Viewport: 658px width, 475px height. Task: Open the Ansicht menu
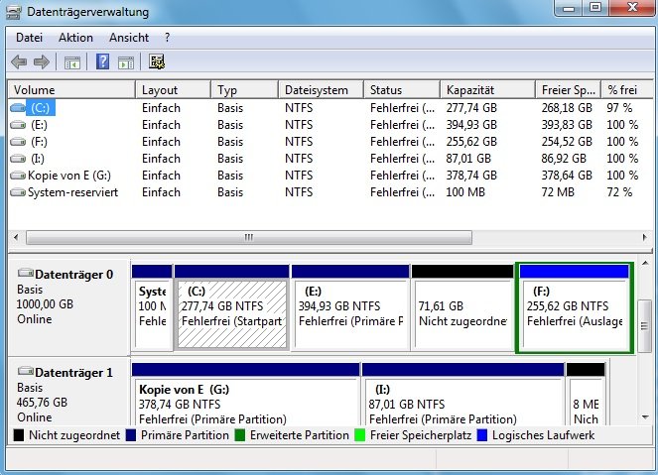[x=129, y=38]
